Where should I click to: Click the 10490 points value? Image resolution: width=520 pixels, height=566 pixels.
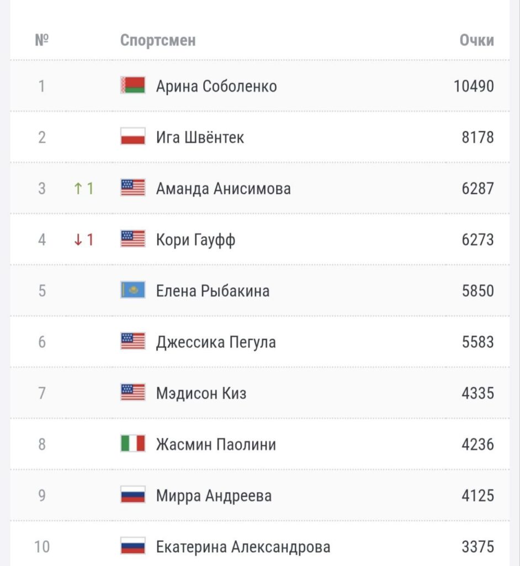click(474, 86)
